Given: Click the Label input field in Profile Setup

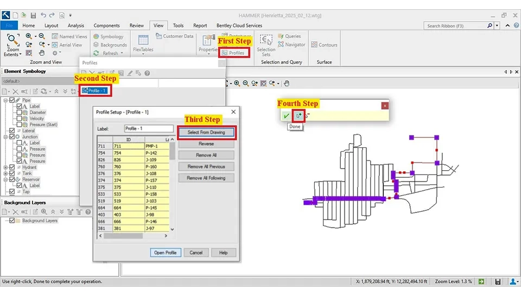Looking at the screenshot, I should tap(148, 128).
